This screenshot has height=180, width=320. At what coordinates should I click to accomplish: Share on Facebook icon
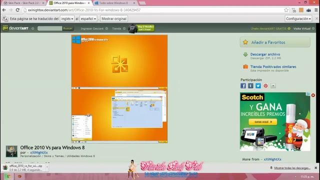point(243,86)
